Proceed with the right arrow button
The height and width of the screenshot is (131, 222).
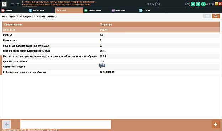(216, 124)
